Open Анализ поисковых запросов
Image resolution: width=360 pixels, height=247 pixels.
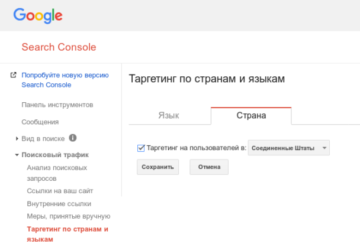click(57, 173)
